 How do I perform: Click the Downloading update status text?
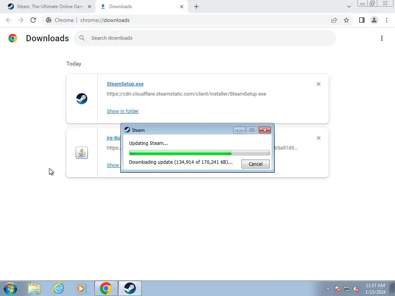[x=181, y=162]
